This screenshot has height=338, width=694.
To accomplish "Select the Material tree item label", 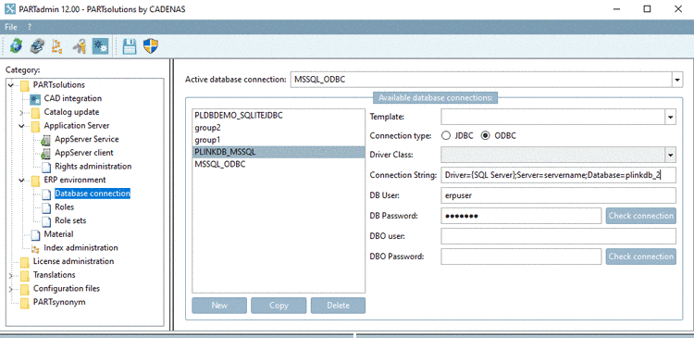I will (x=58, y=234).
